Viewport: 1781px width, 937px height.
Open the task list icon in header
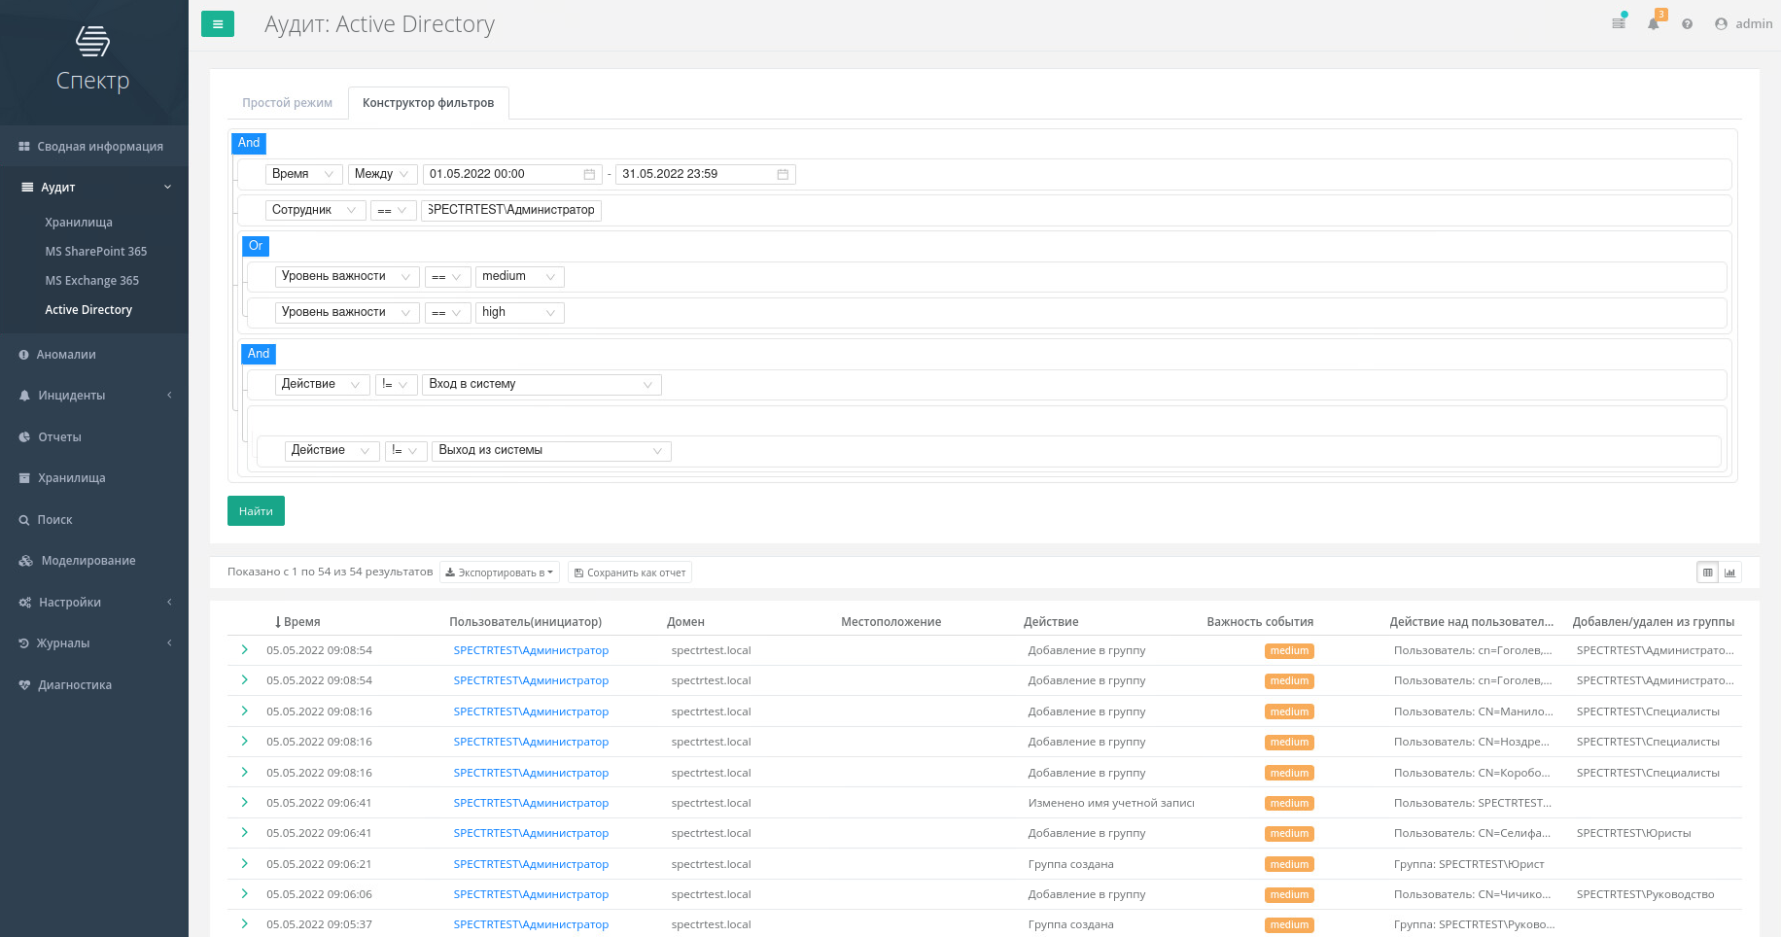click(1619, 23)
